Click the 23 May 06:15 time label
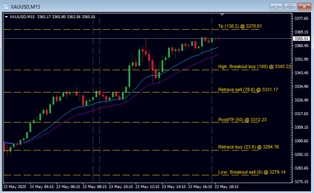Screen dimensions: 314x193 [x=68, y=186]
